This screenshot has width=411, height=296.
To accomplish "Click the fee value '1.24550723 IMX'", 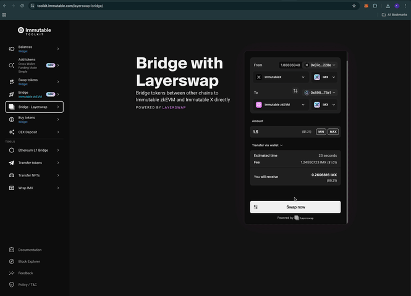I will click(x=313, y=162).
